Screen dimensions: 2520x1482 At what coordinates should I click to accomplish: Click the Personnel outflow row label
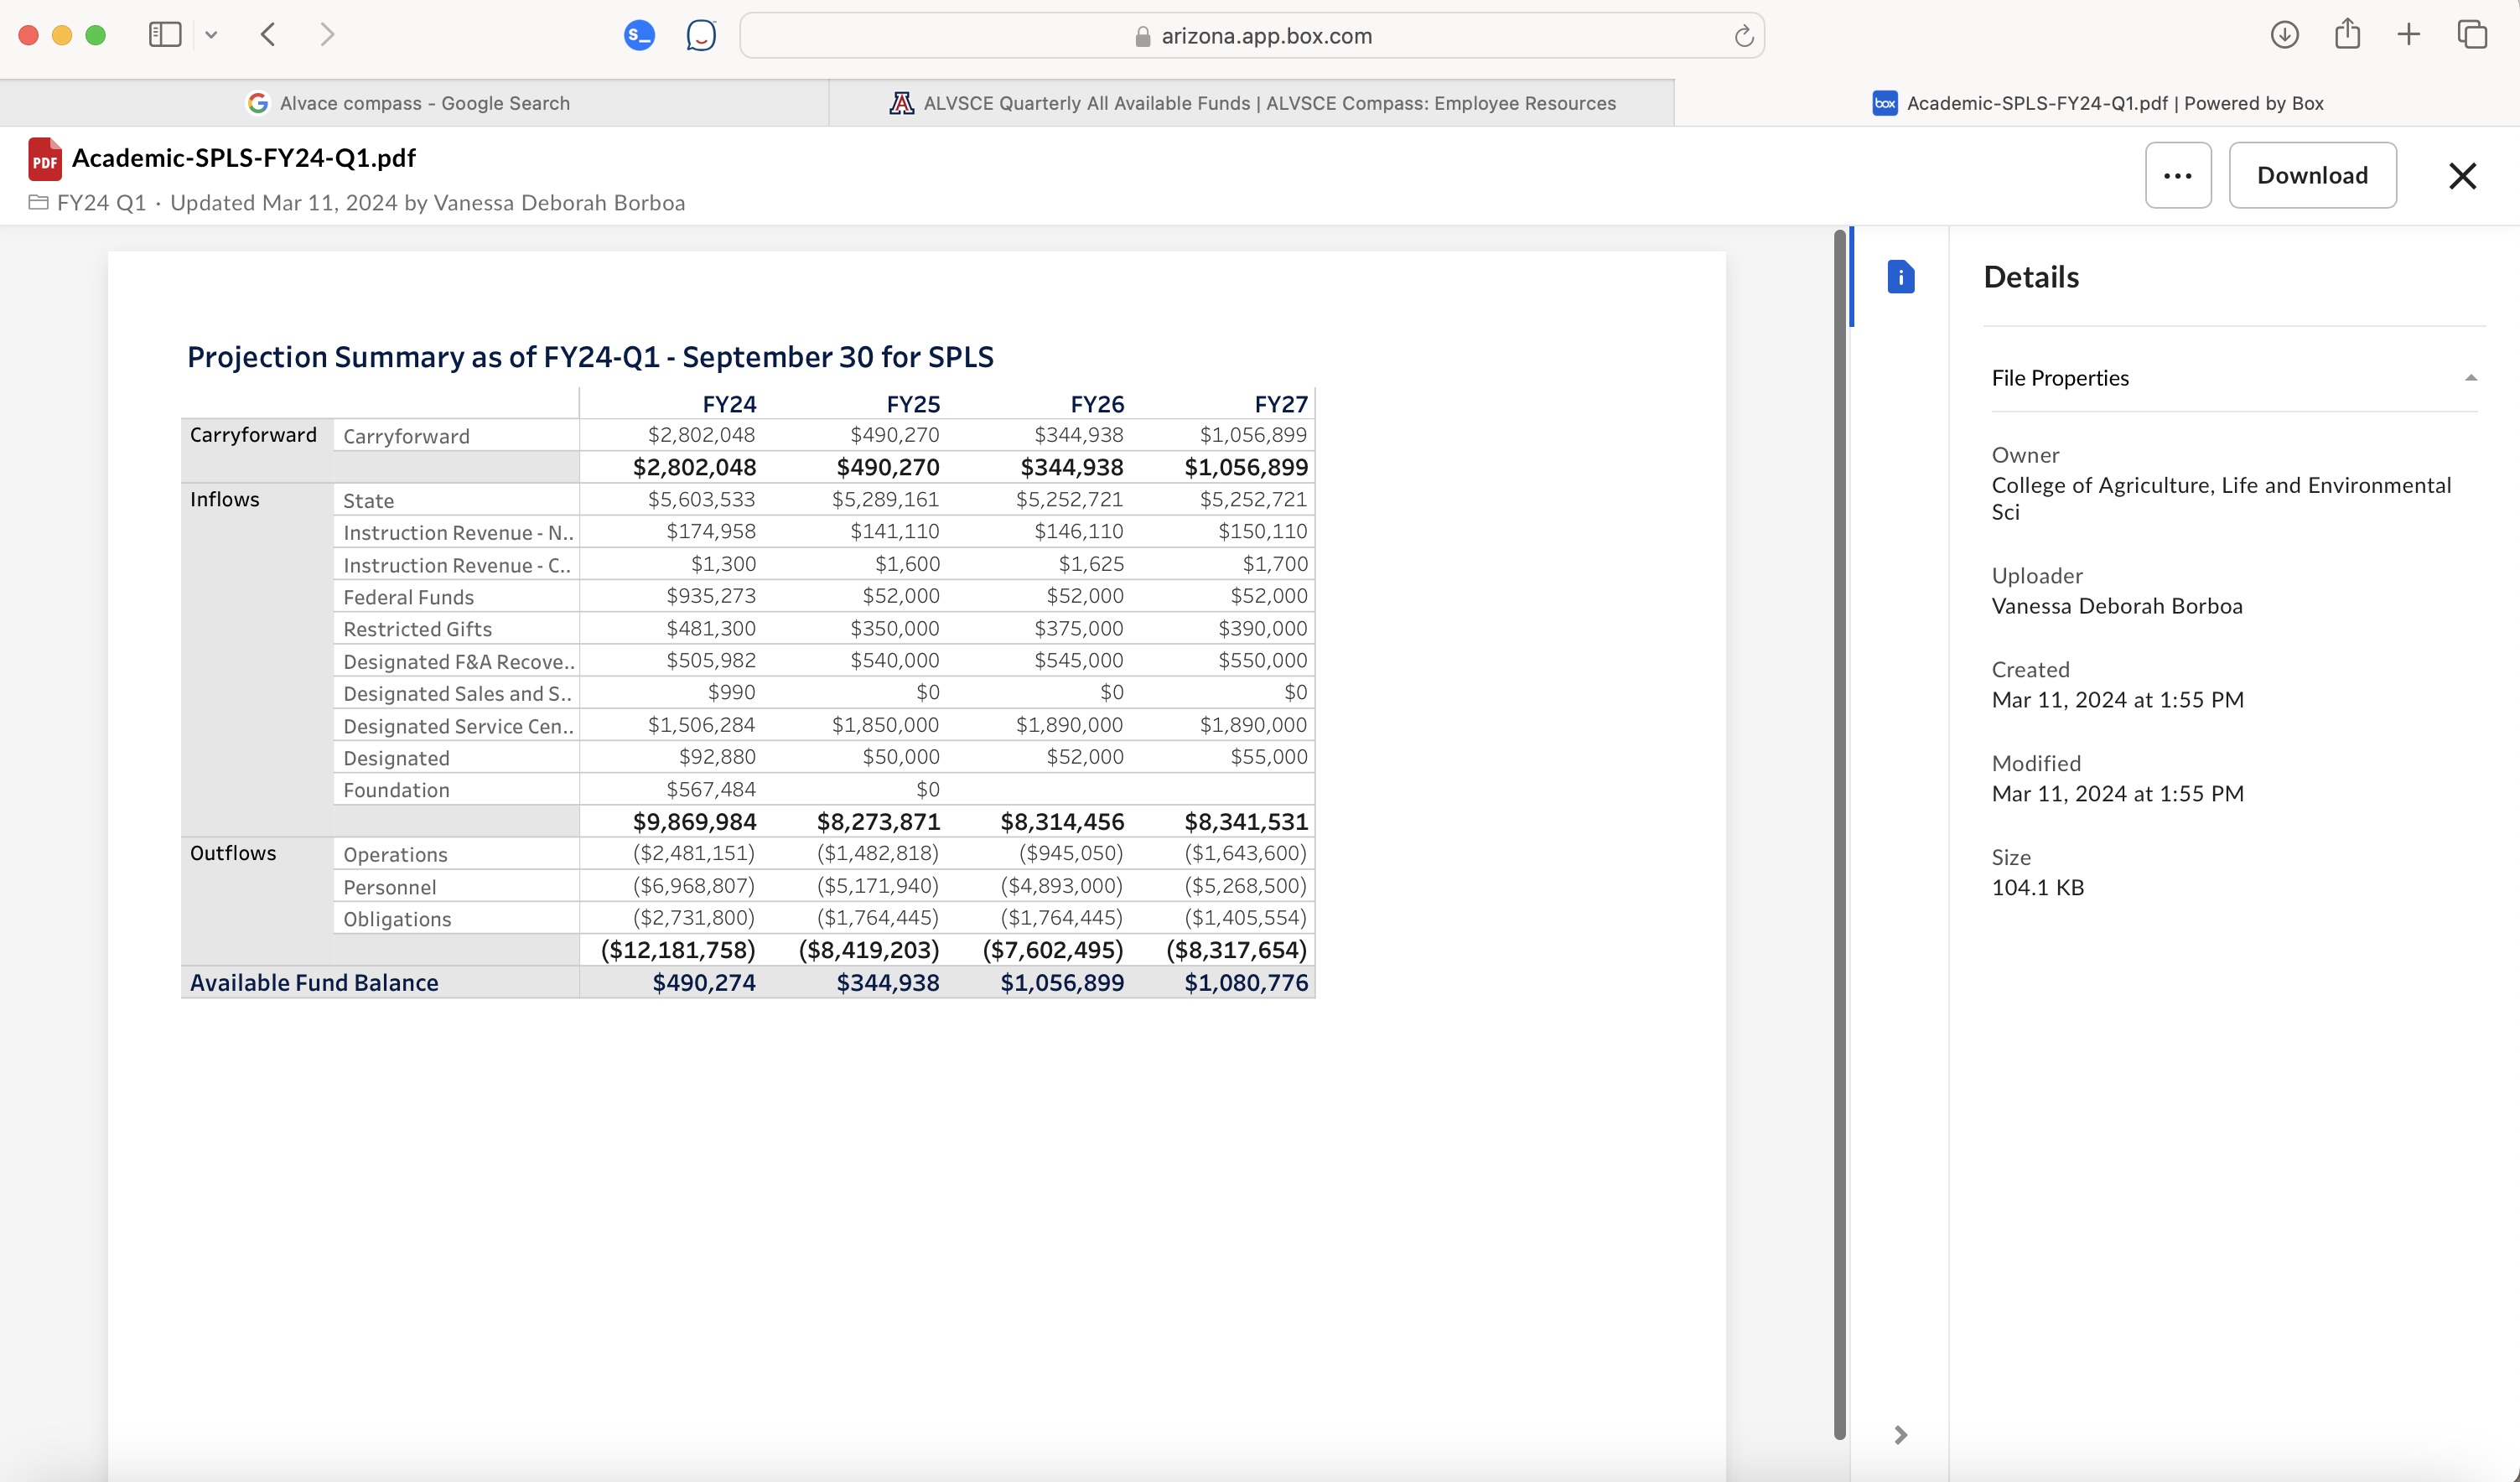pos(389,887)
